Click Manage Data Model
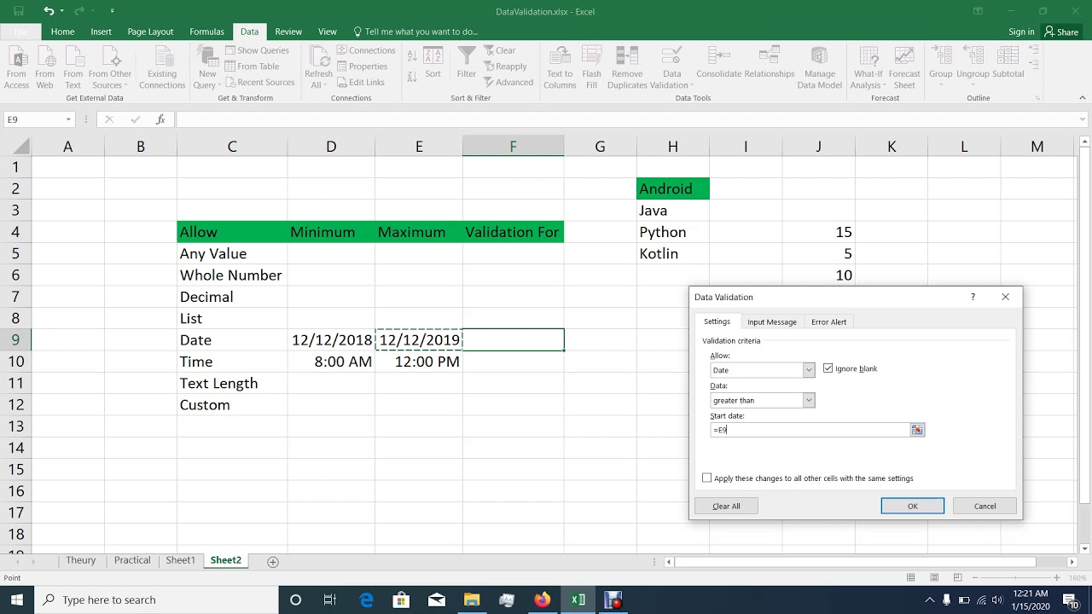Image resolution: width=1092 pixels, height=614 pixels. [819, 68]
